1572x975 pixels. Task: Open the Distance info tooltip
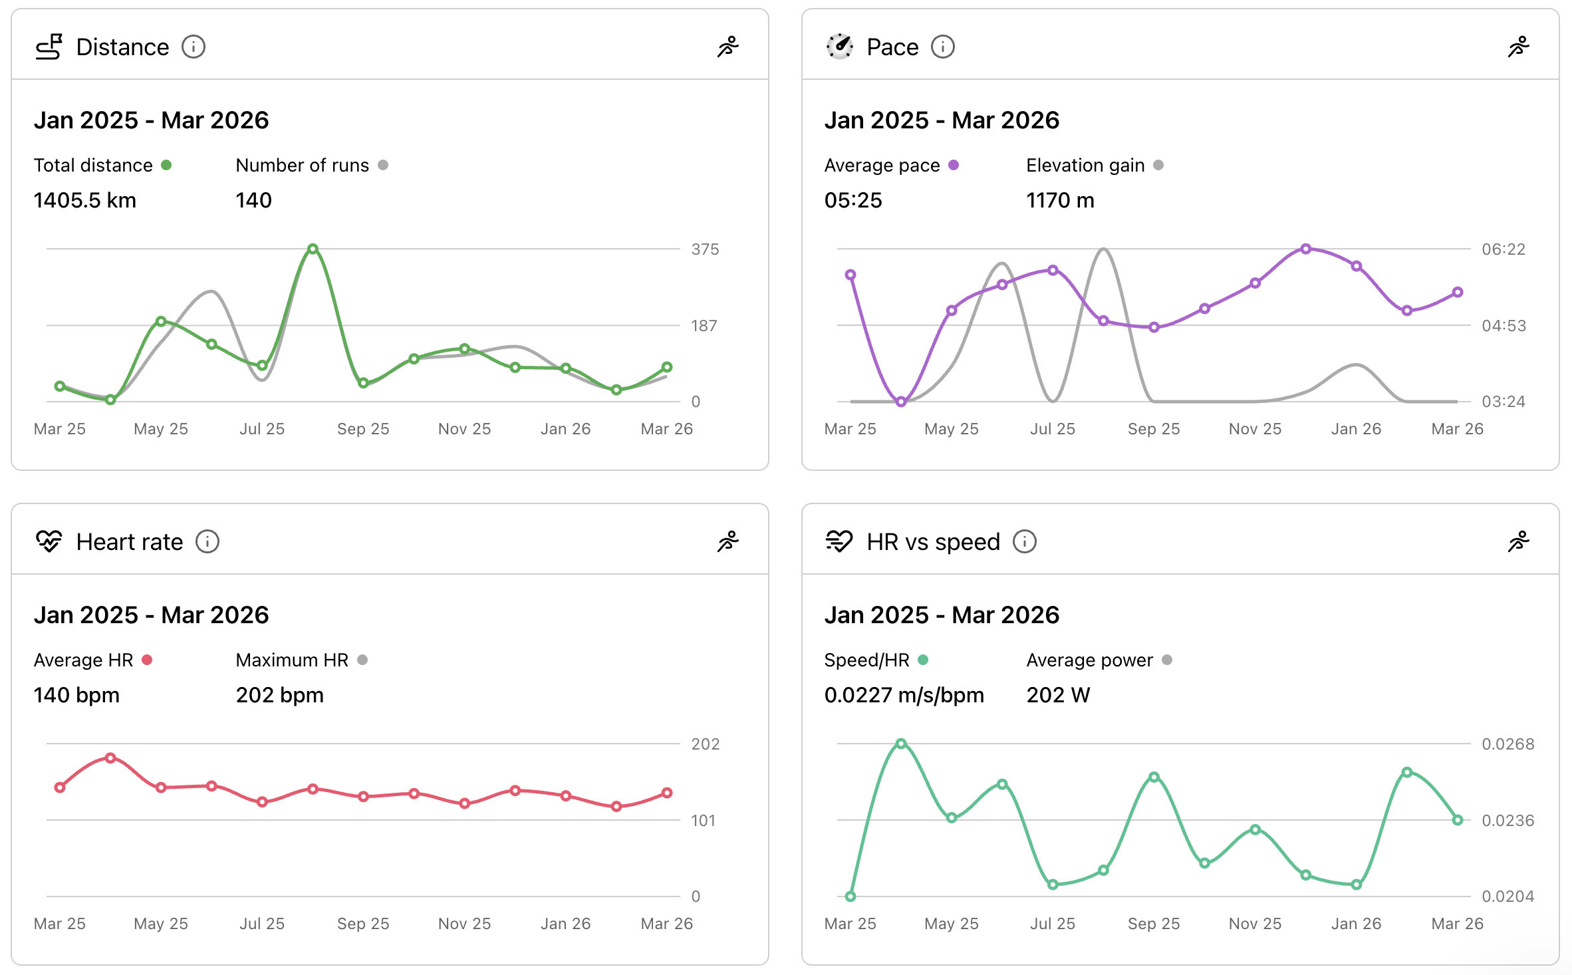tap(193, 47)
